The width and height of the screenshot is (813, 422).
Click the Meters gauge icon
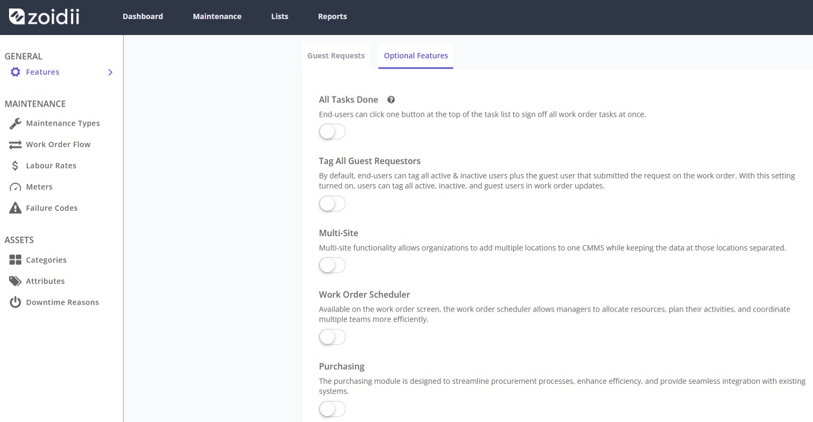point(15,187)
